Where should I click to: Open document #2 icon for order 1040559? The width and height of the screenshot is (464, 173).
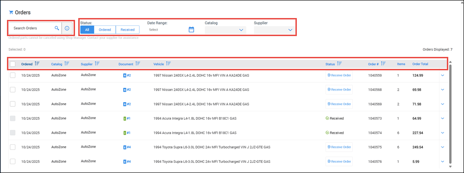(125, 75)
